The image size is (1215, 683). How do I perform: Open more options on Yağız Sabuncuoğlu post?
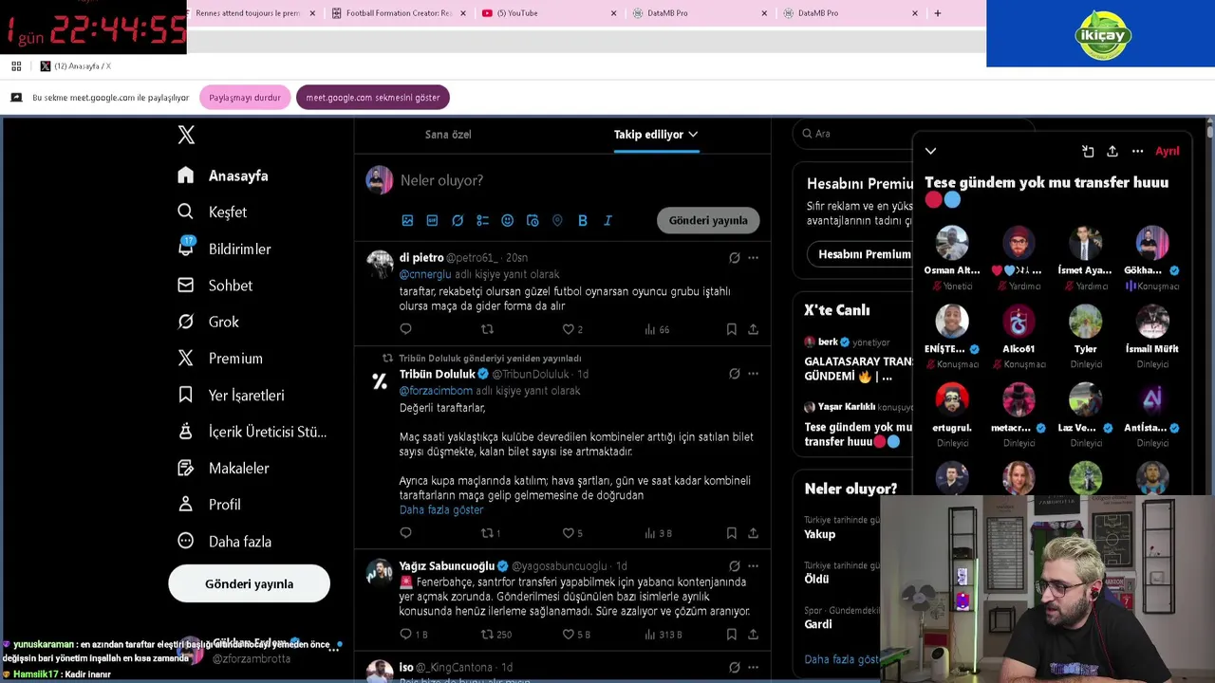[753, 566]
